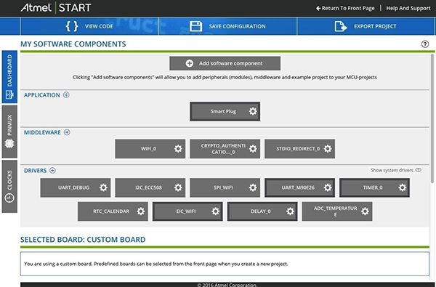Click the vertical scrollbar thumb
This screenshot has height=287, width=436.
(432, 118)
